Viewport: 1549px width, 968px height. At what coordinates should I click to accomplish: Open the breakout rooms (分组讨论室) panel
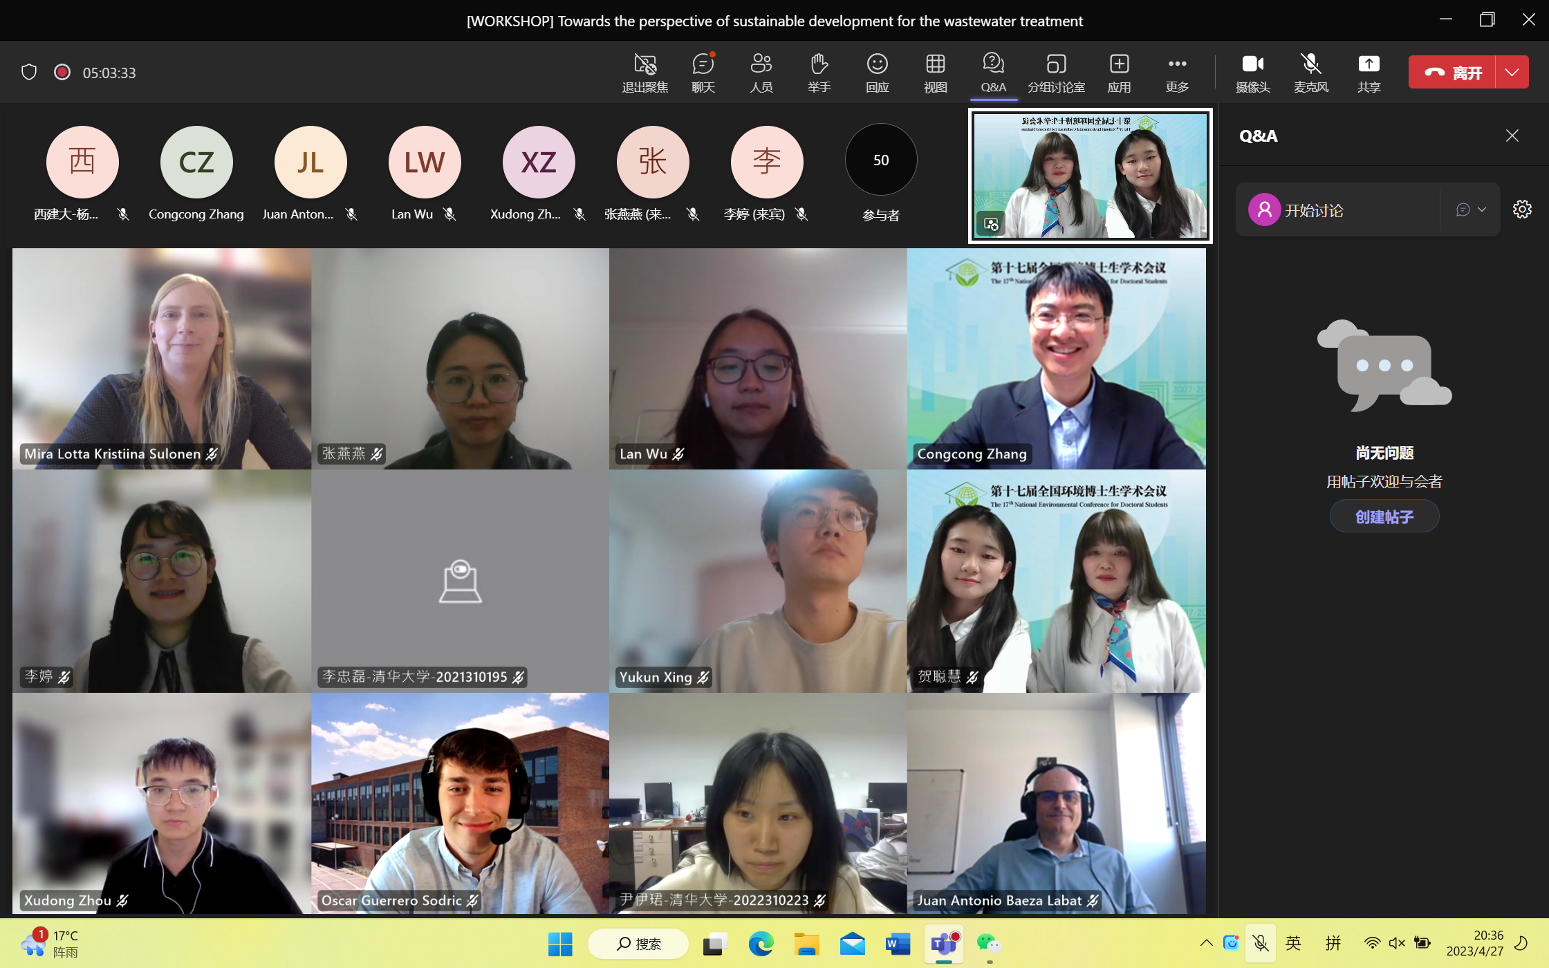coord(1055,72)
